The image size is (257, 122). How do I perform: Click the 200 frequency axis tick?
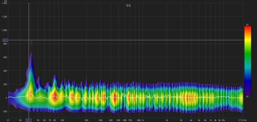pyautogui.click(x=86, y=120)
